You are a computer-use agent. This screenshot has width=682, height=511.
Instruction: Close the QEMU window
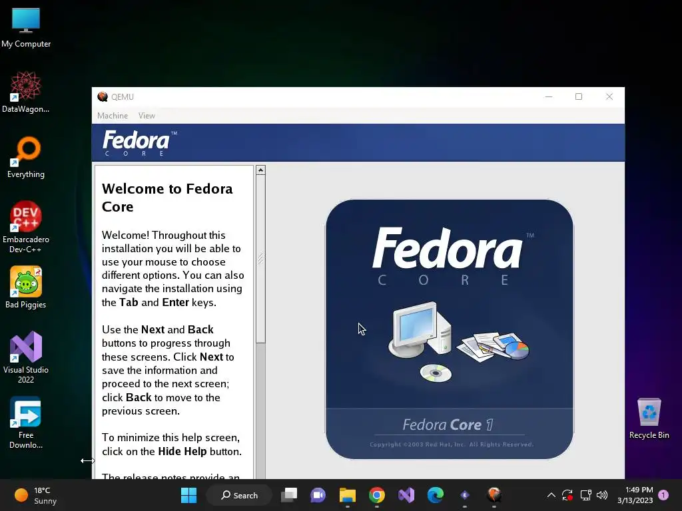[x=609, y=96]
